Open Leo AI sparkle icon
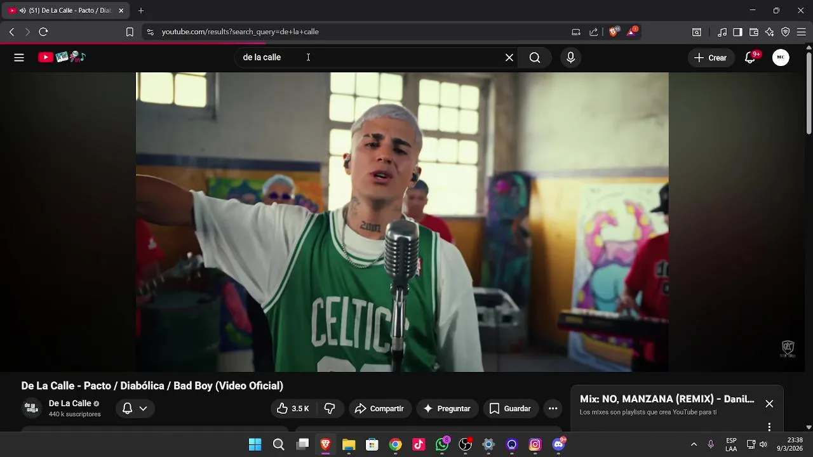The width and height of the screenshot is (813, 457). click(x=770, y=32)
